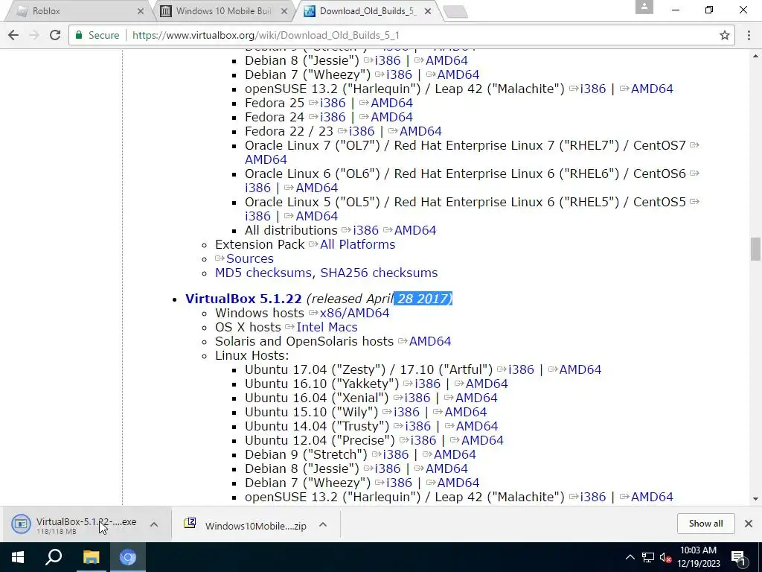Click AMD64 link for Fedora 22 / 23

[x=421, y=131]
